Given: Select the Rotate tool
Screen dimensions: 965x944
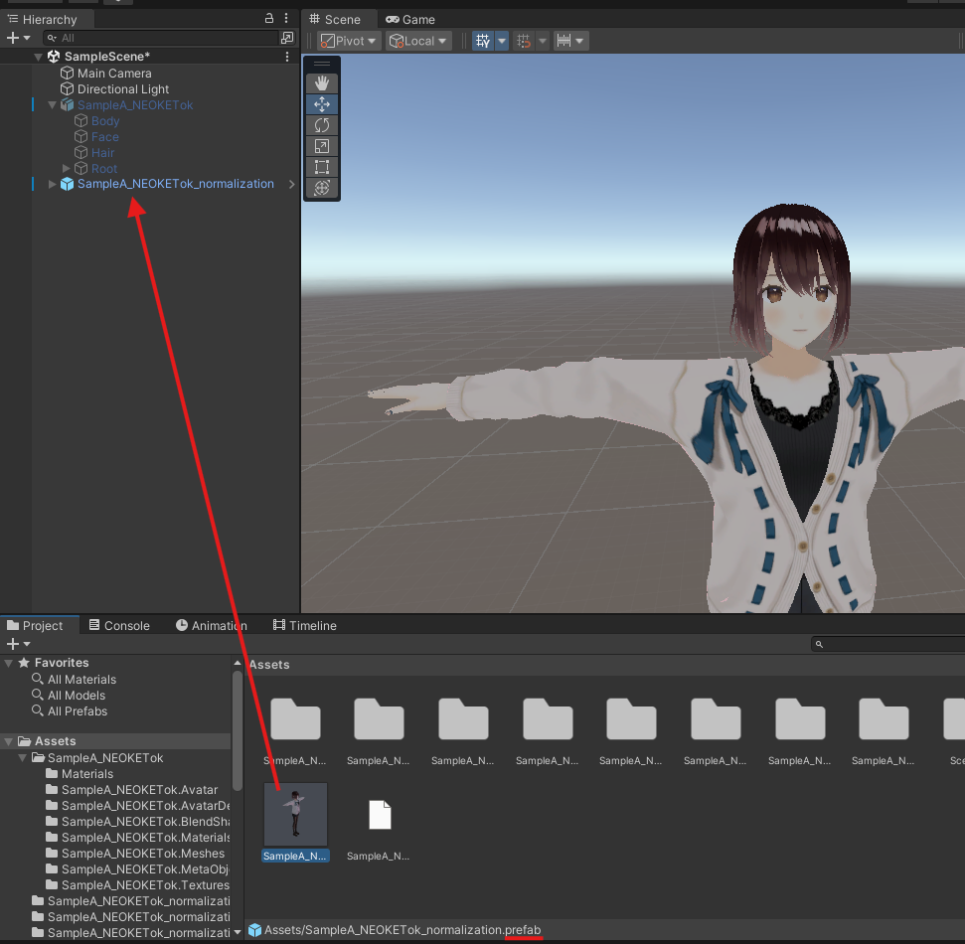Looking at the screenshot, I should pos(322,124).
